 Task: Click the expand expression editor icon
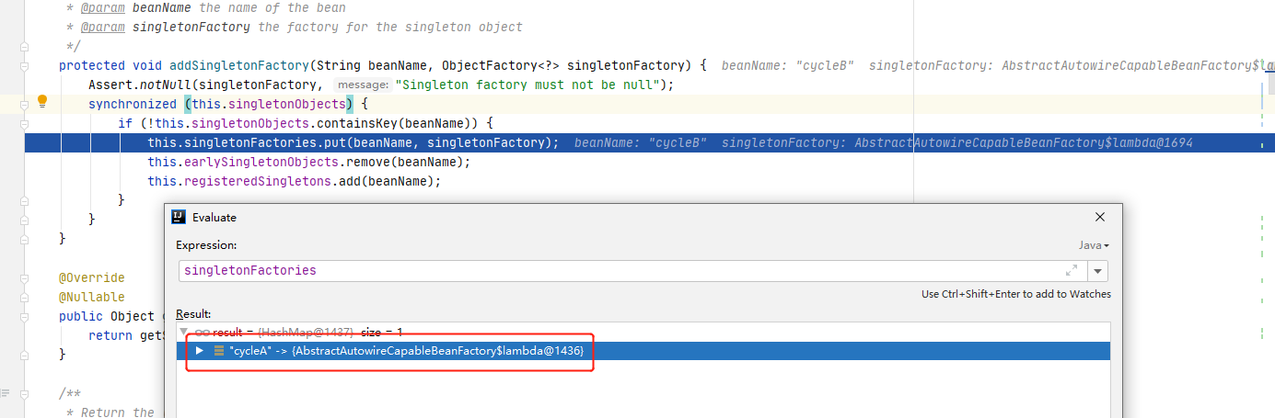tap(1072, 271)
